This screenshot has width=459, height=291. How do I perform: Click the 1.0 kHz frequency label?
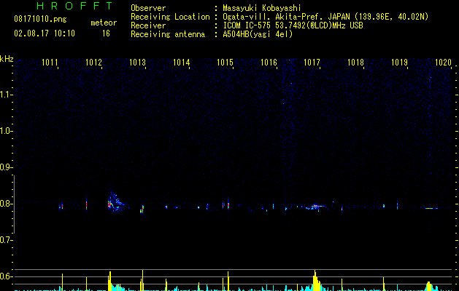(6, 131)
